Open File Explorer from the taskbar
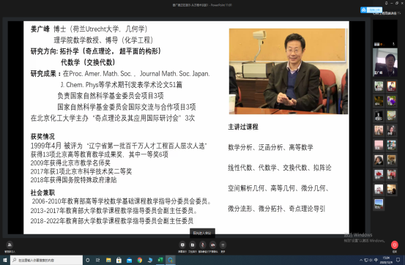Screen dimensions: 405x265 [x=108, y=260]
